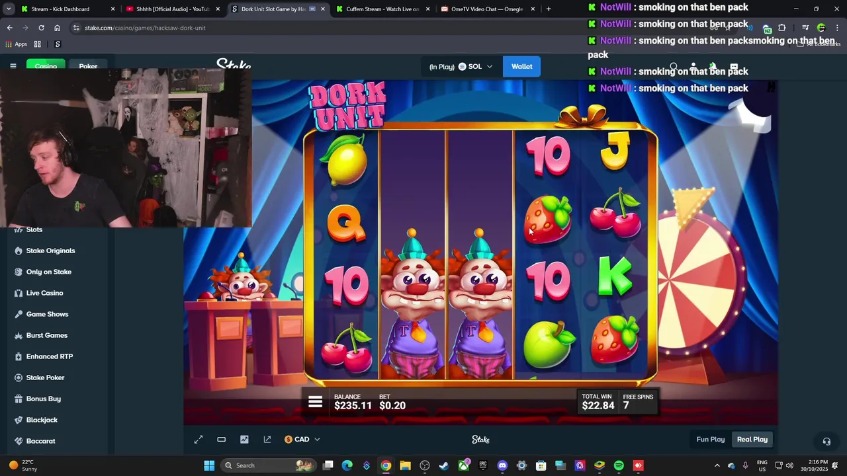Enter fullscreen game mode
The image size is (847, 476).
click(x=199, y=440)
